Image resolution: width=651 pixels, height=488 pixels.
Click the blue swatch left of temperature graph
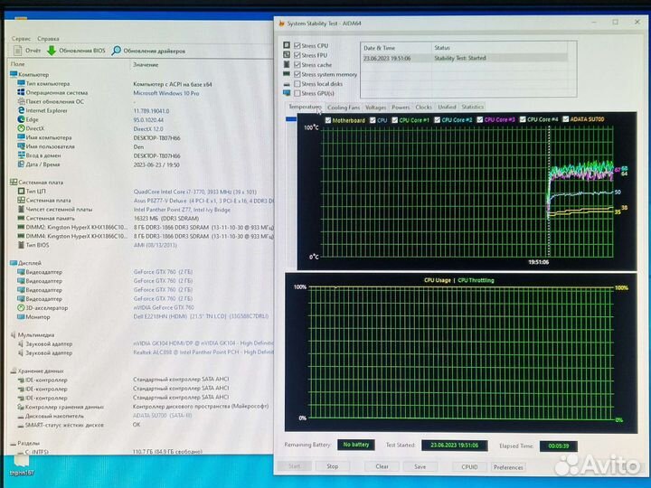click(x=291, y=119)
